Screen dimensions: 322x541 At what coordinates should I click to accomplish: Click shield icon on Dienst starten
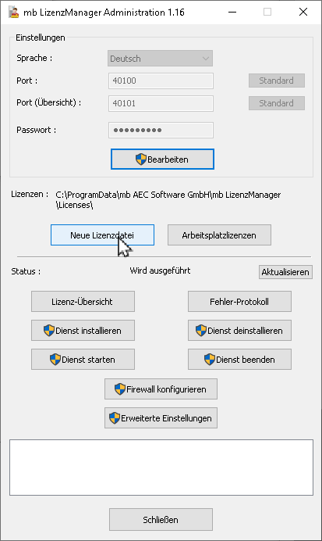55,360
